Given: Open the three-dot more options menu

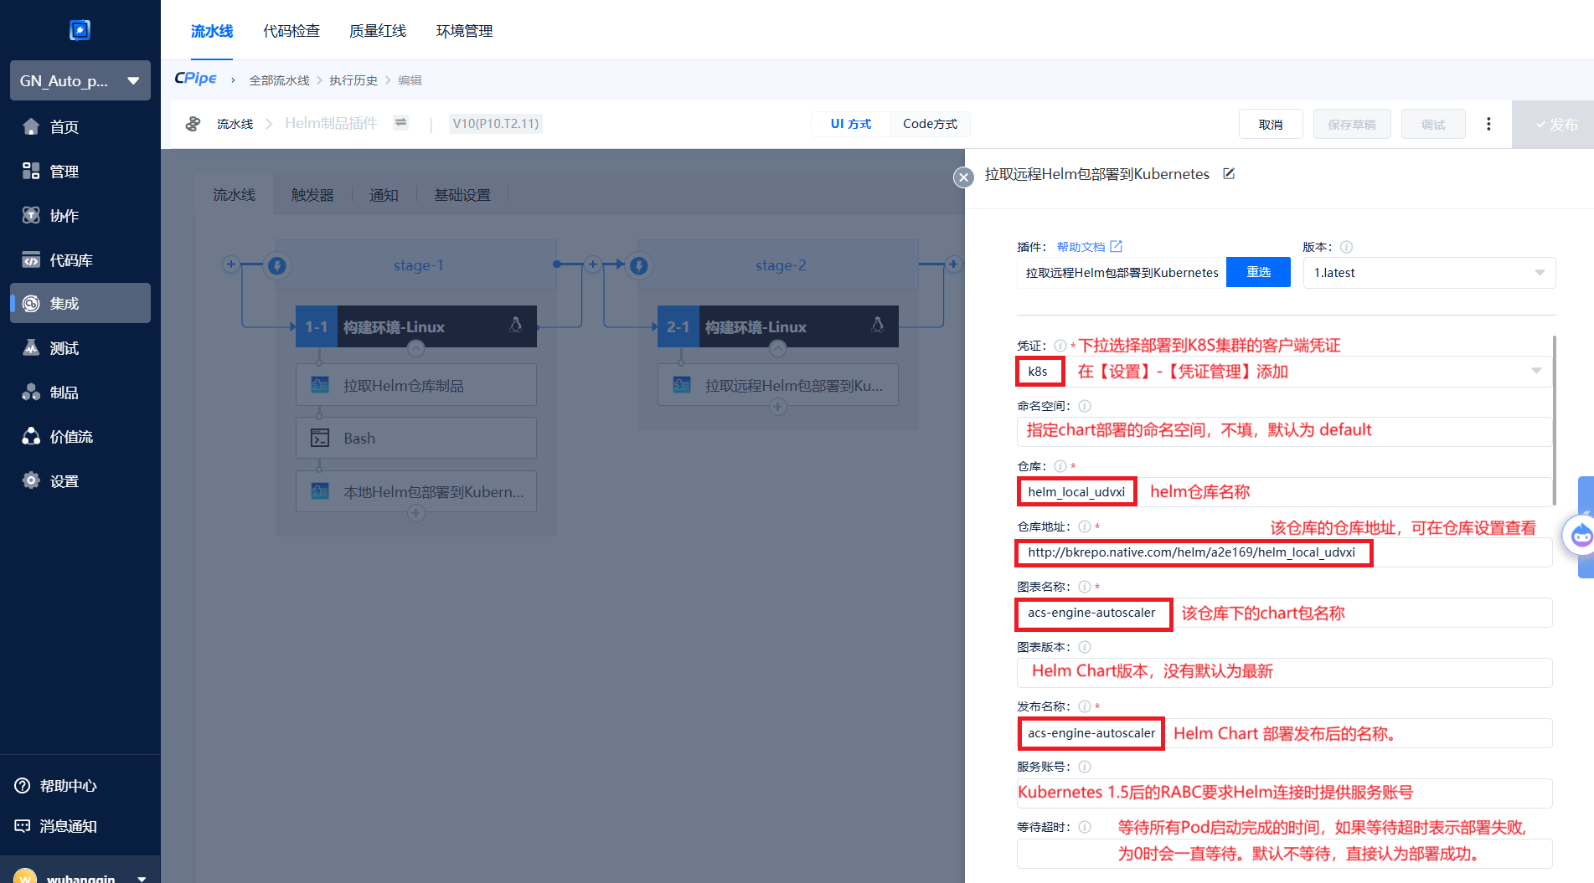Looking at the screenshot, I should tap(1488, 124).
